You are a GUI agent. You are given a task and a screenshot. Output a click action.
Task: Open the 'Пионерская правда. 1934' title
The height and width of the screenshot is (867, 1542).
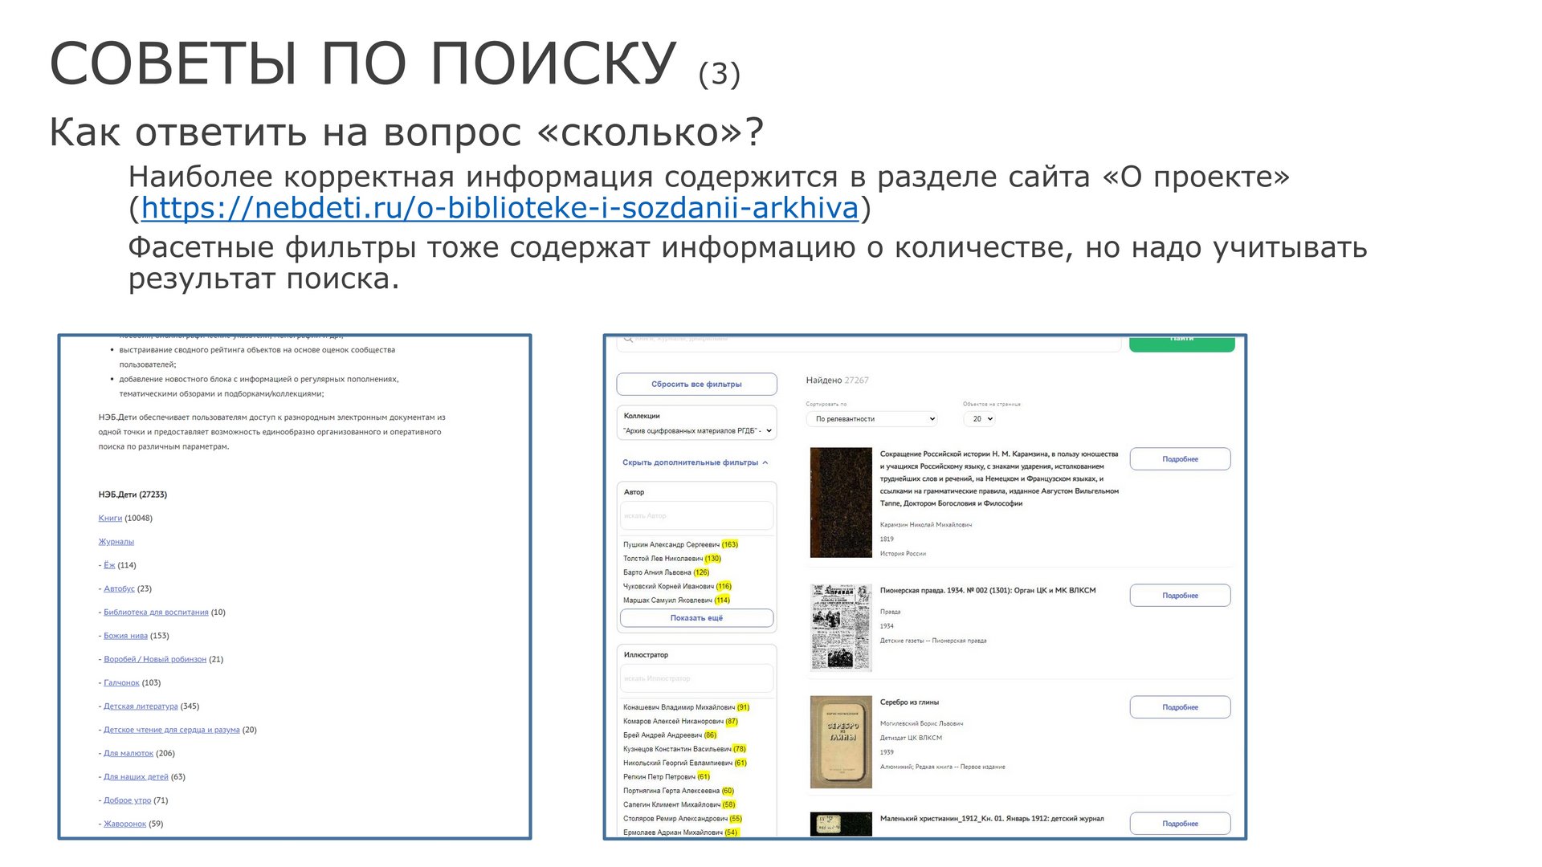988,591
